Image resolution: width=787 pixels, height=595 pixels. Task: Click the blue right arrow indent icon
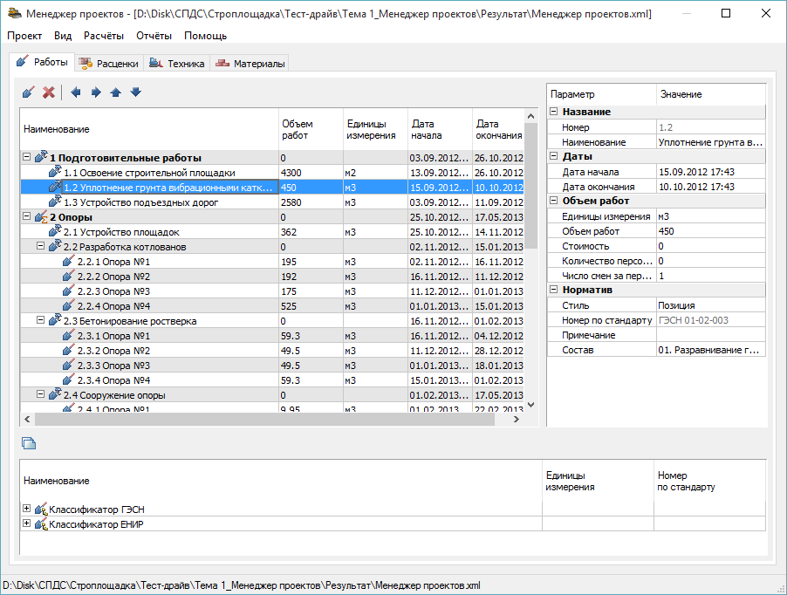point(96,92)
